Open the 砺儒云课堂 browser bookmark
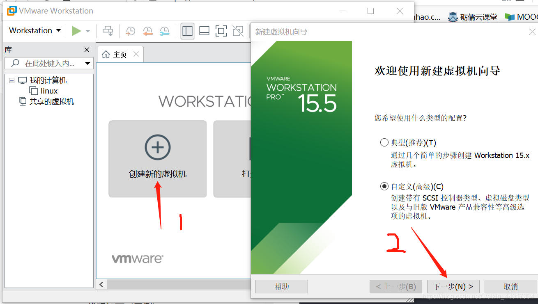The image size is (538, 304). [x=473, y=17]
